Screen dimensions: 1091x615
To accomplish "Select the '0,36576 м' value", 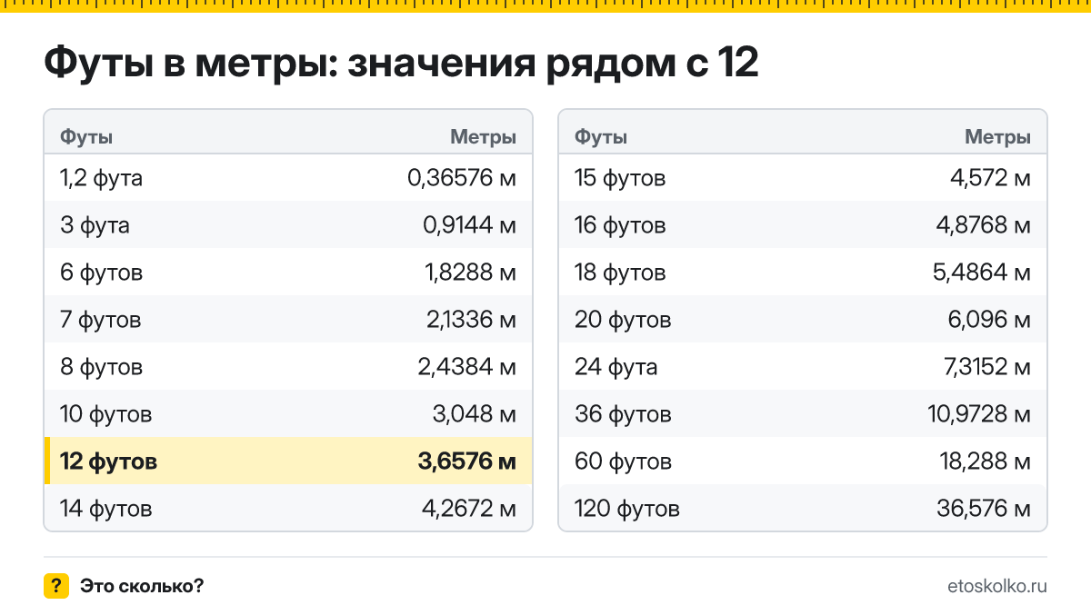I will [x=462, y=178].
